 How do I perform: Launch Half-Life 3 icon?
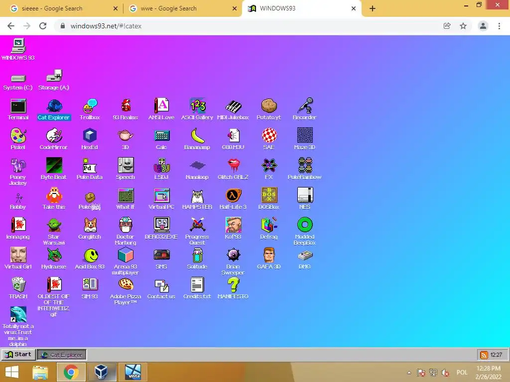233,198
